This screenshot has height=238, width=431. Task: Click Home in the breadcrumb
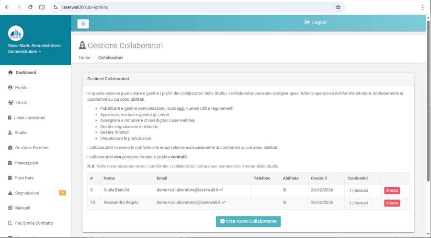tap(84, 58)
